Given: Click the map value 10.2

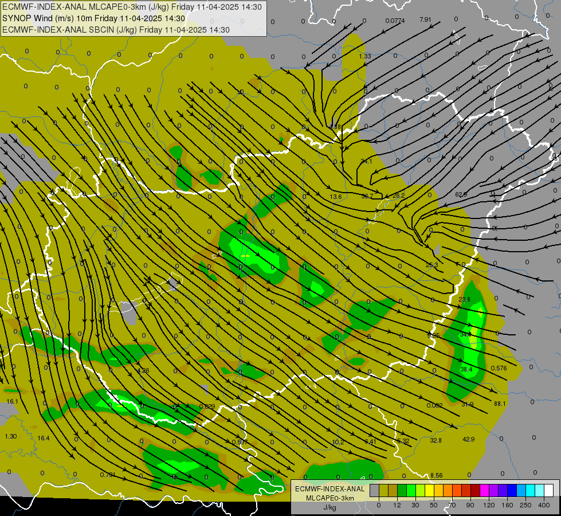Looking at the screenshot, I should tap(338, 442).
